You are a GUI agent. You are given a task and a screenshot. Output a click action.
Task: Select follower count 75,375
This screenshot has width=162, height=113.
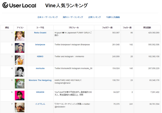click(x=116, y=104)
